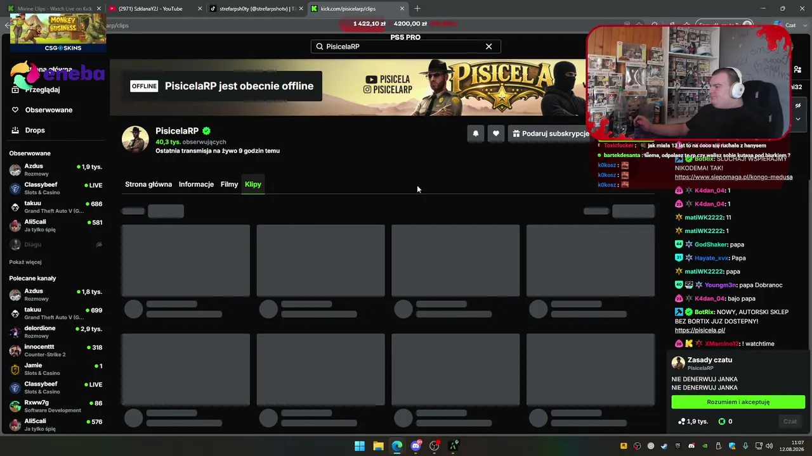The height and width of the screenshot is (456, 812).
Task: Open Obserwowane in the sidebar menu
Action: (48, 110)
